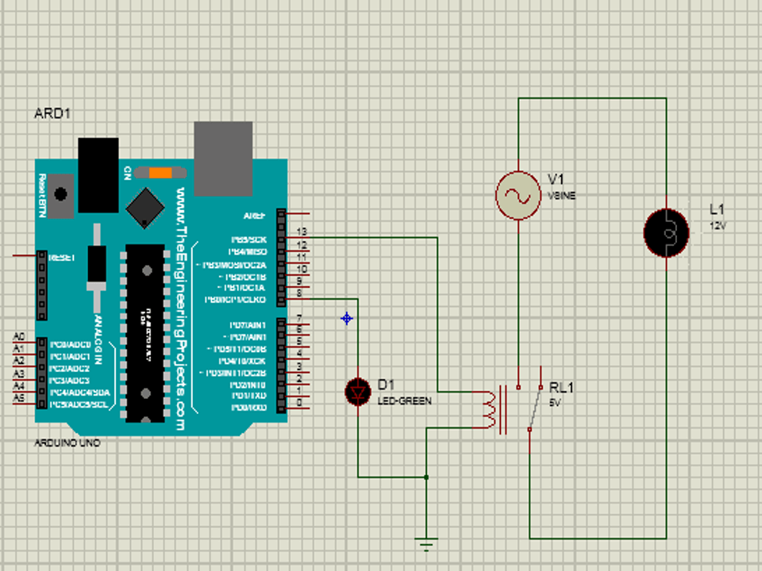The height and width of the screenshot is (571, 762).
Task: Click the ANALOG IN label on board
Action: (x=98, y=340)
